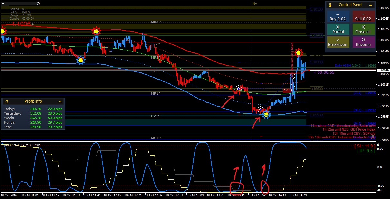Click the large red 1.1006 price display

21,24
